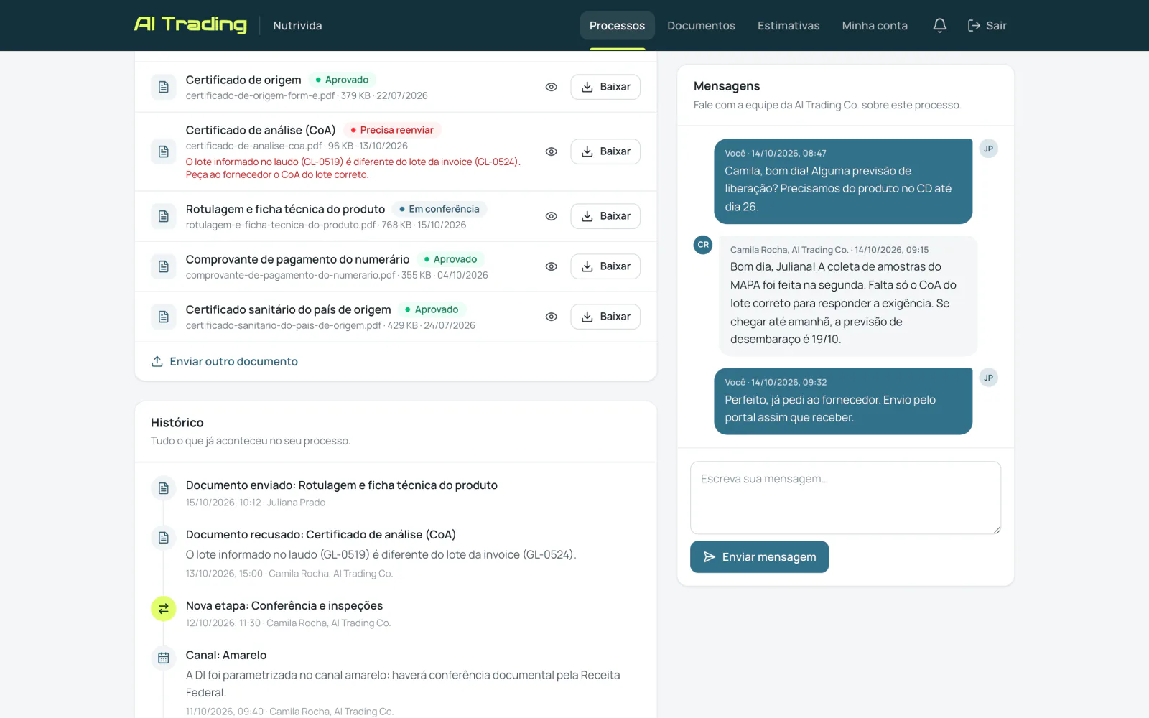The image size is (1149, 718).
Task: Click Em conferência status badge
Action: (439, 209)
